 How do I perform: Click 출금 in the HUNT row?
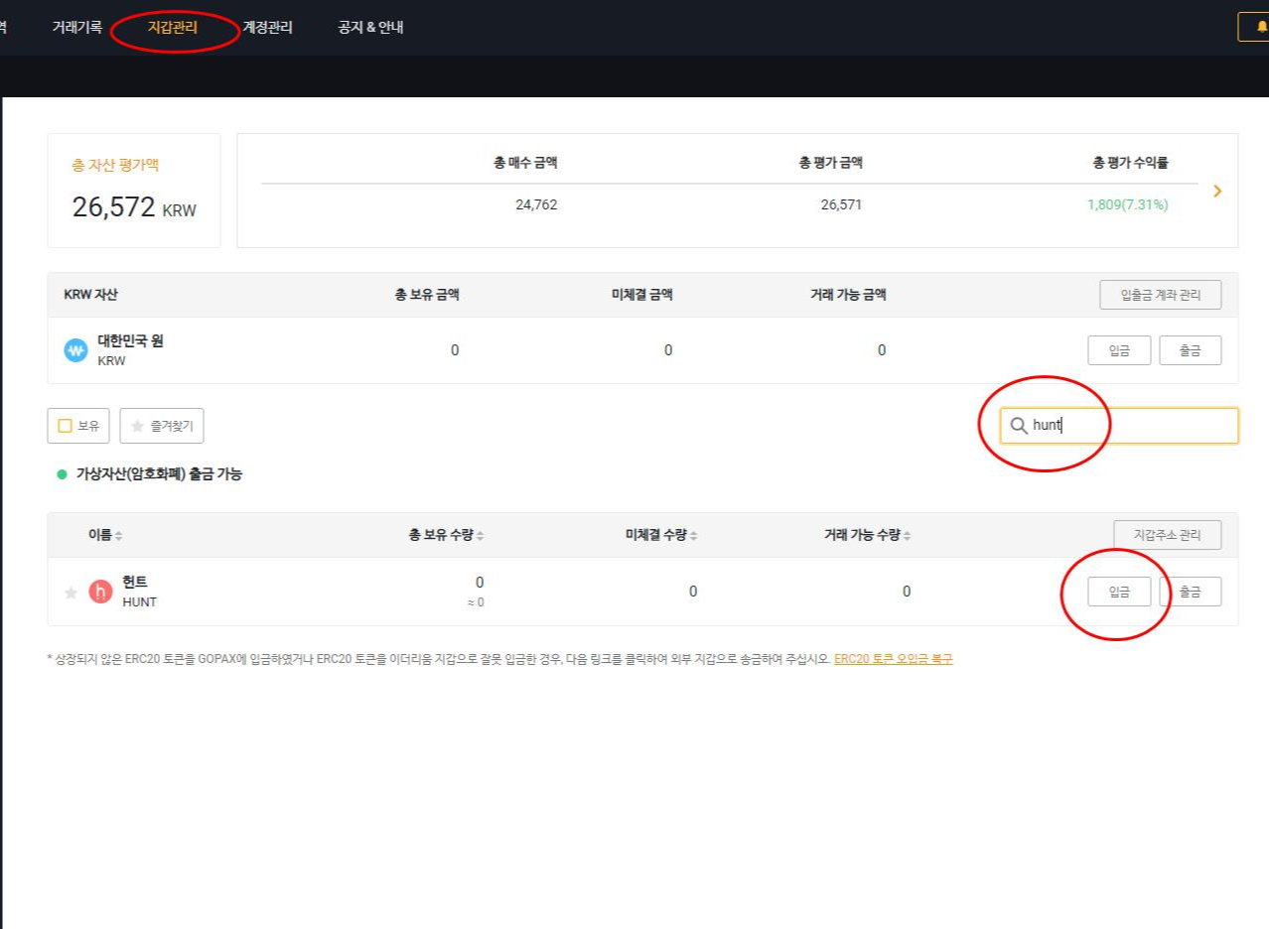tap(1190, 592)
